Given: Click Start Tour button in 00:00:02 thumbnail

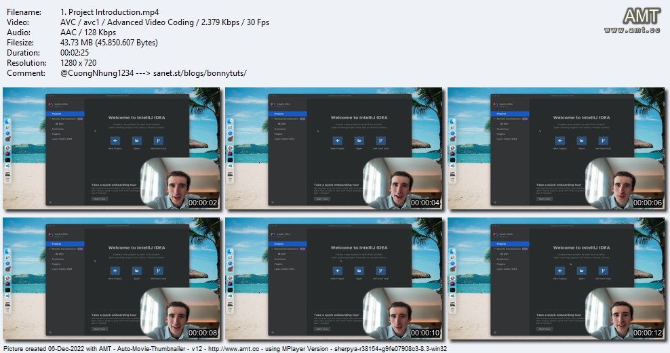Looking at the screenshot, I should (x=100, y=199).
